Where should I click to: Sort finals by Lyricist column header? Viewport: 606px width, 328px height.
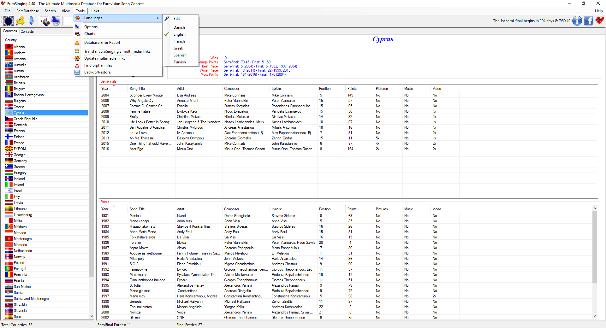(x=294, y=209)
